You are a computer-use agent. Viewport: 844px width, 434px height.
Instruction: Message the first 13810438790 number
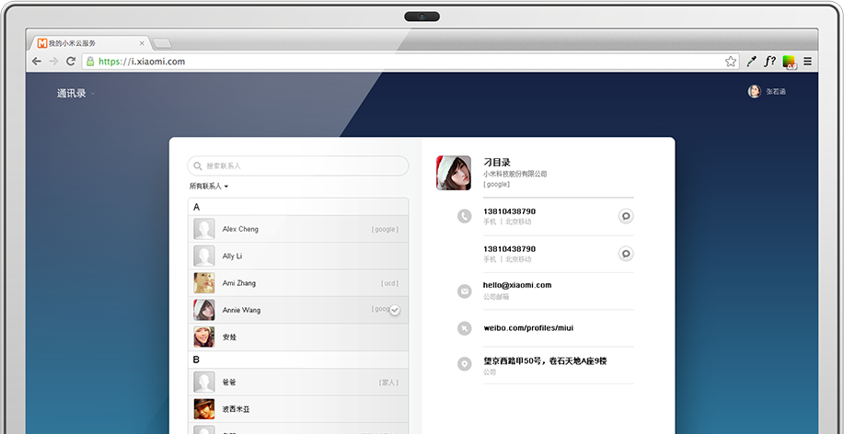pos(626,216)
